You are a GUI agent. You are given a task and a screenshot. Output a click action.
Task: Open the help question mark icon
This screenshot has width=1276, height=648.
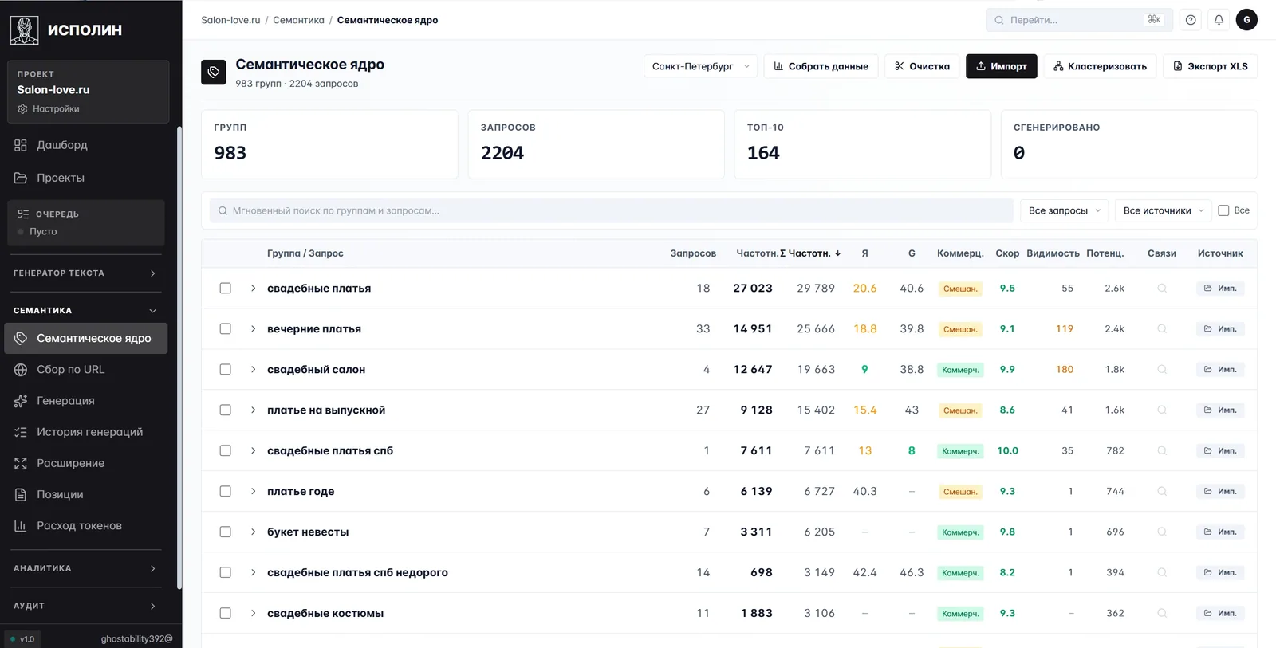pos(1191,20)
